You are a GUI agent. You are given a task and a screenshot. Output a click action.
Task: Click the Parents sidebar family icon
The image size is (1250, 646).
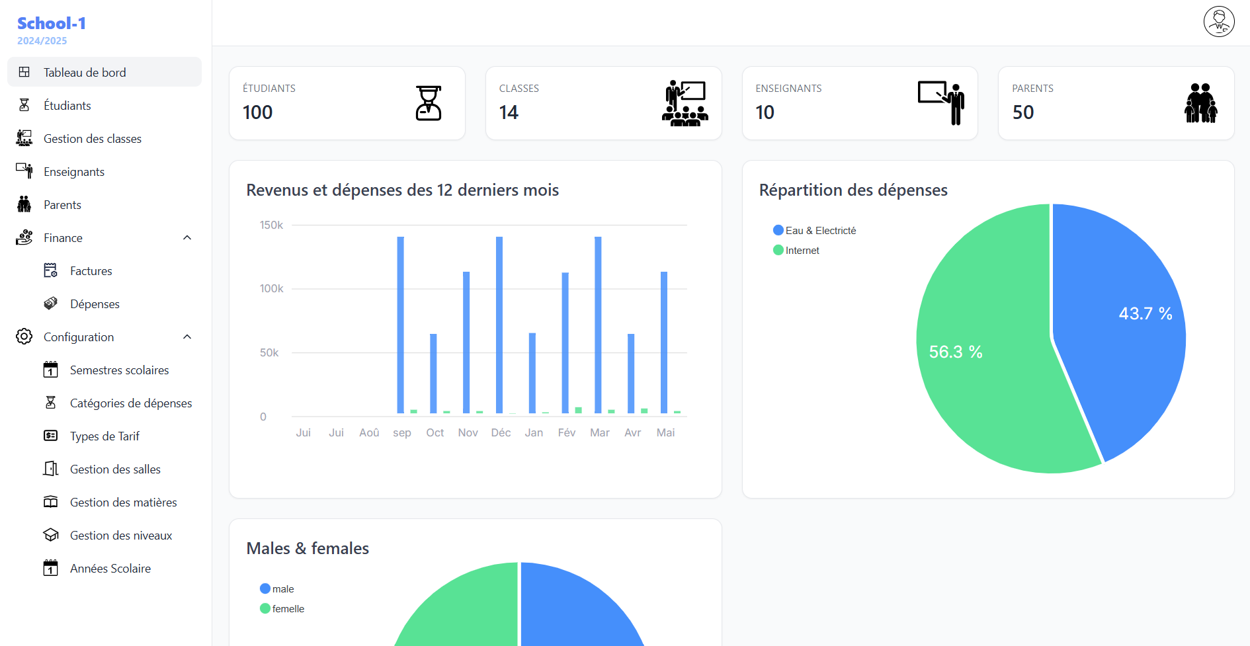click(x=24, y=204)
